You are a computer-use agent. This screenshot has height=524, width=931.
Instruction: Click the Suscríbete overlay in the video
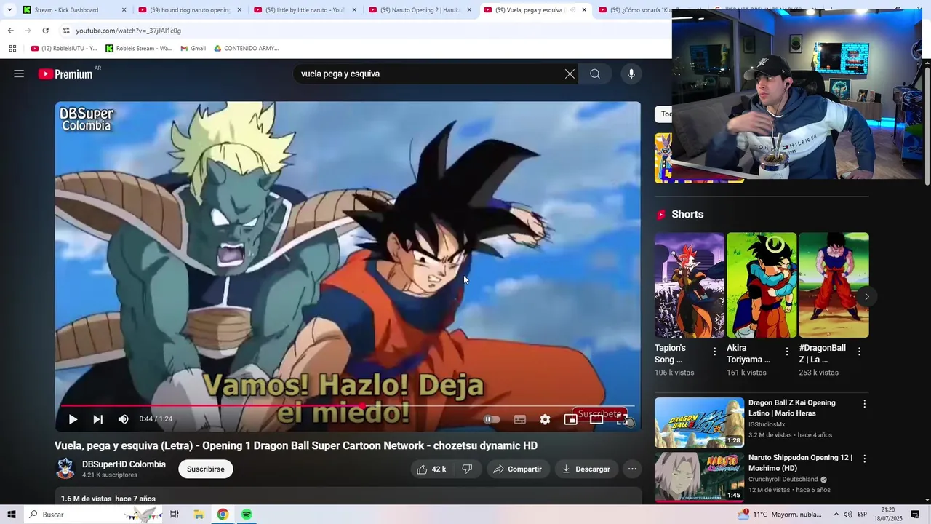click(599, 413)
